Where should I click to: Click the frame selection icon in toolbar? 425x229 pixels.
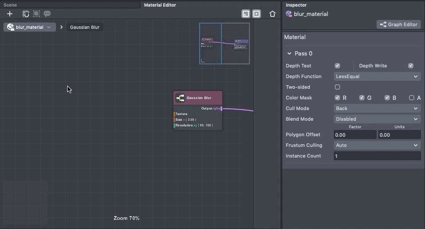pos(36,14)
